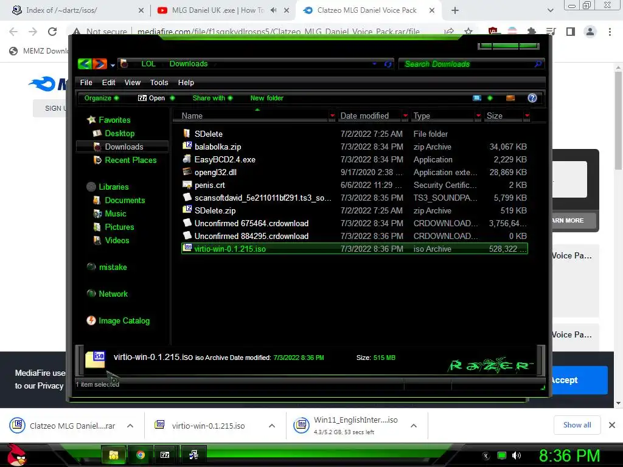
Task: Select penis.crt certificate icon
Action: coord(187,184)
